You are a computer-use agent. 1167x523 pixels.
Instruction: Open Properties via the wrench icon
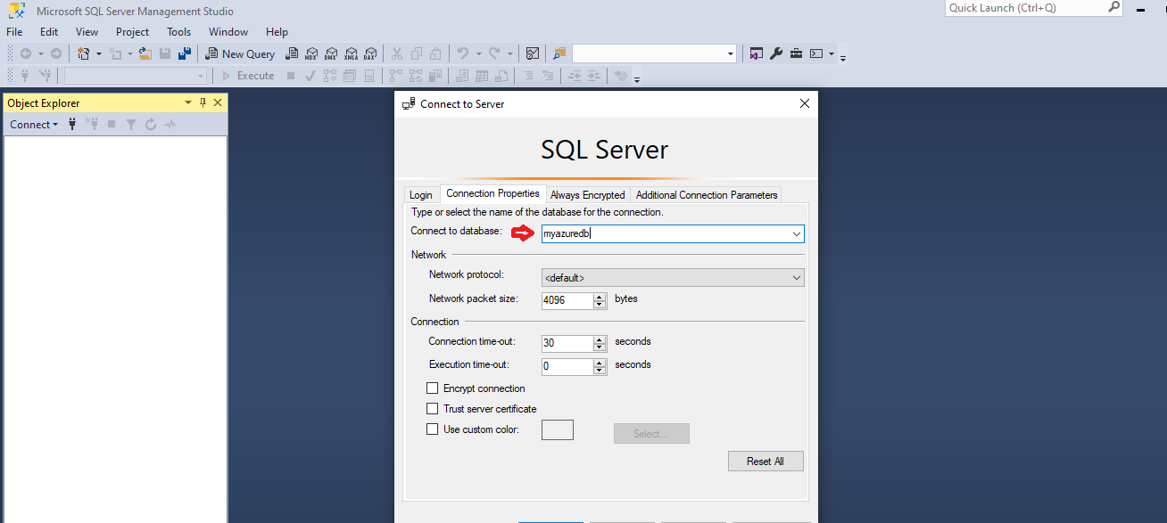pos(776,53)
